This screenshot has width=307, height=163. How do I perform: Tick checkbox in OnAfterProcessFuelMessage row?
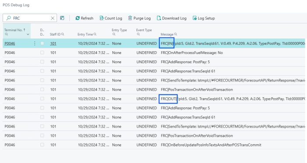point(42,53)
